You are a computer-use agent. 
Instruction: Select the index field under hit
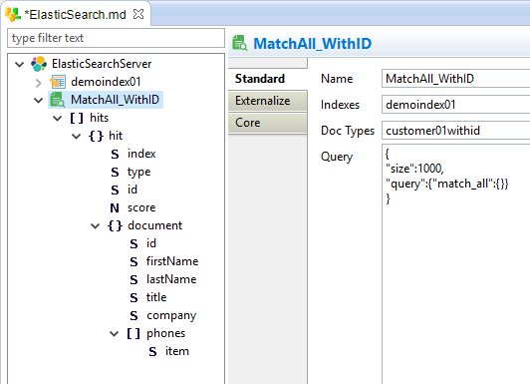(141, 154)
